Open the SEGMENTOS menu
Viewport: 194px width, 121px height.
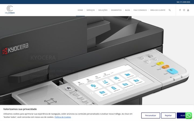click(x=116, y=10)
